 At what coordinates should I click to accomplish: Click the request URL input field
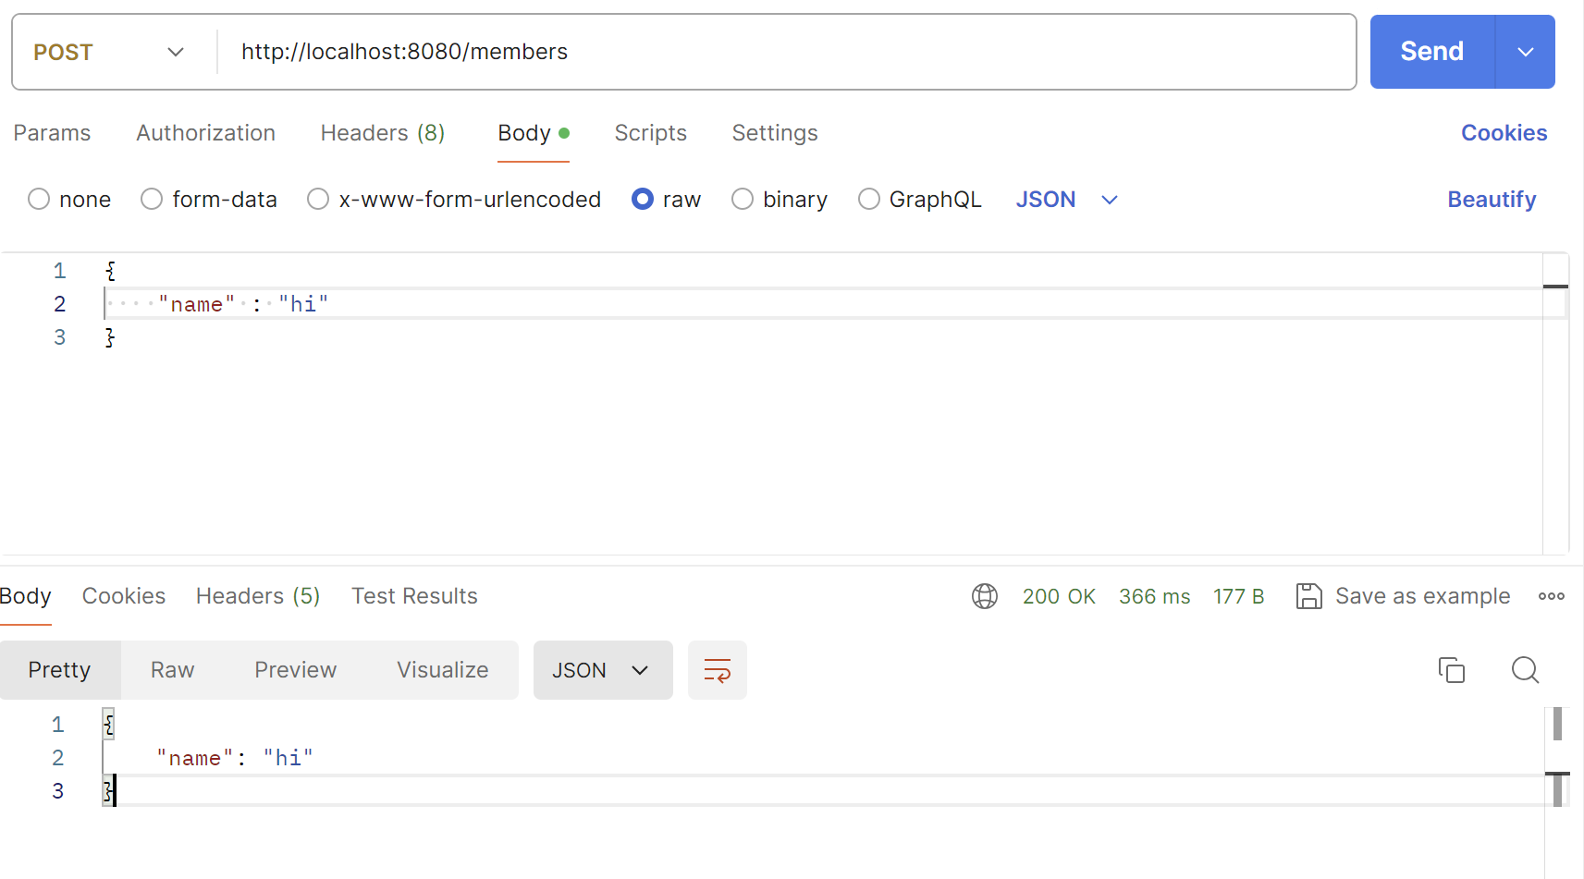[786, 52]
